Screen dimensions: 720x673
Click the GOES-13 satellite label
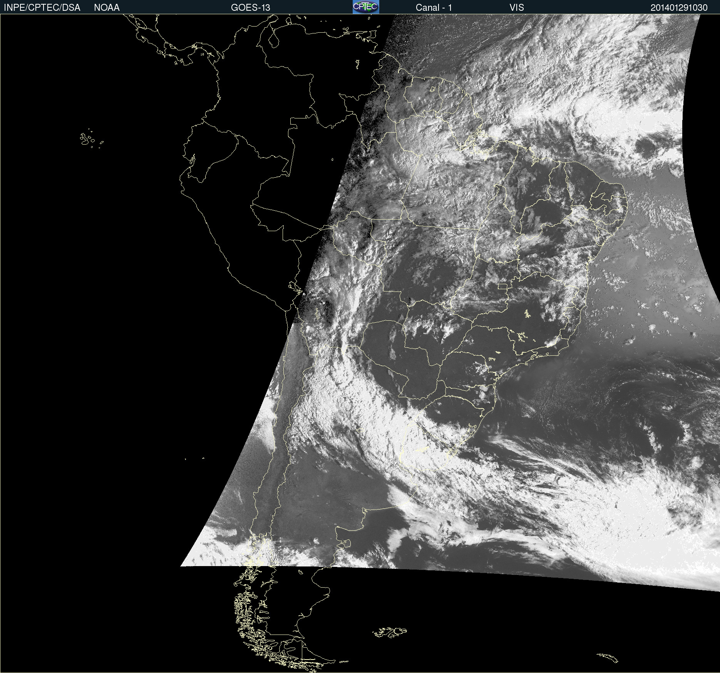pyautogui.click(x=251, y=8)
